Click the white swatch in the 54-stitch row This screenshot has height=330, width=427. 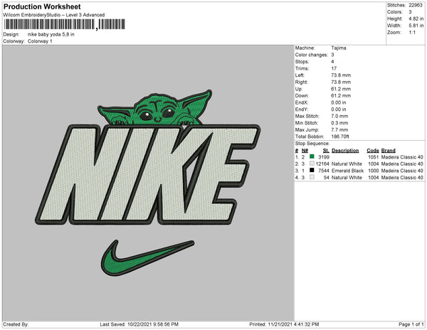(312, 177)
